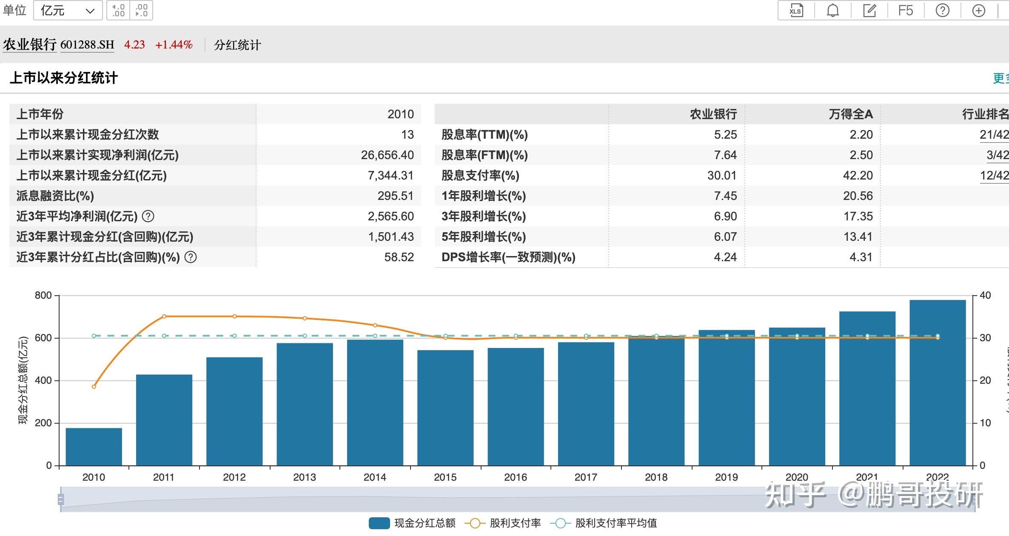Click the 1,501.43 cumulative dividend value
This screenshot has height=536, width=1009.
coord(390,237)
